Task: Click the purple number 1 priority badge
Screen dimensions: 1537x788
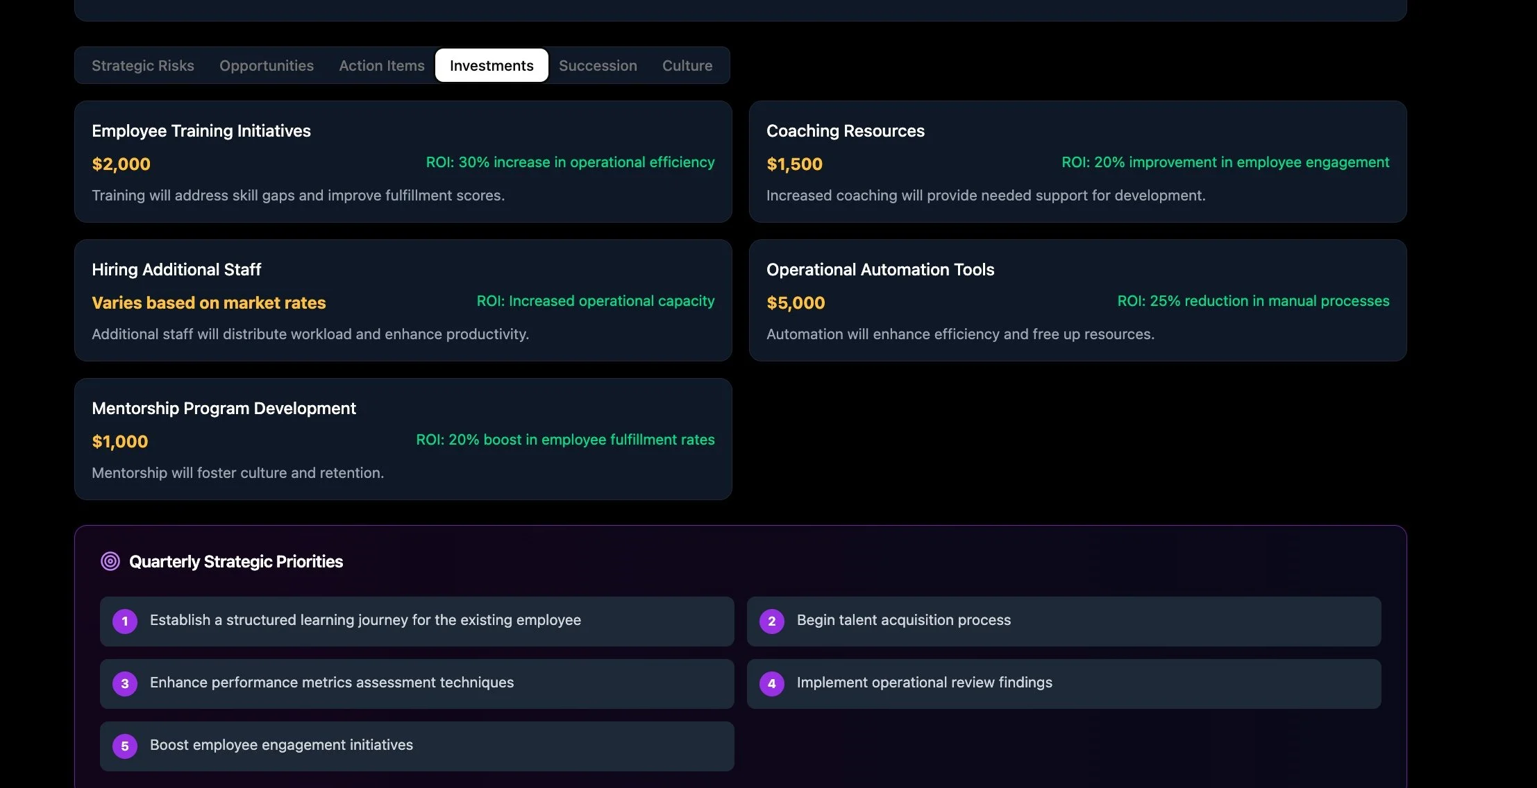Action: [x=125, y=622]
